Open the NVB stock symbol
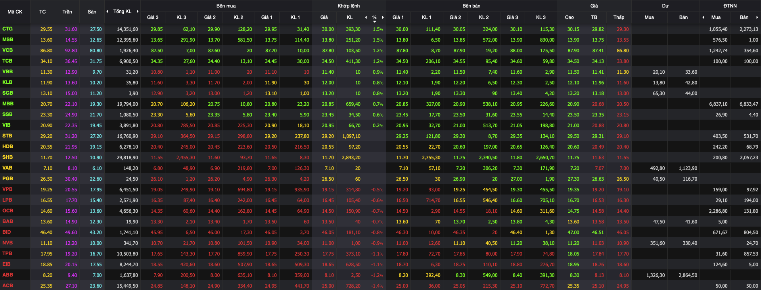Image resolution: width=761 pixels, height=290 pixels. (x=8, y=243)
